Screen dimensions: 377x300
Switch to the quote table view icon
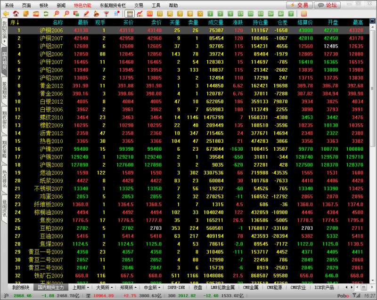click(x=130, y=14)
